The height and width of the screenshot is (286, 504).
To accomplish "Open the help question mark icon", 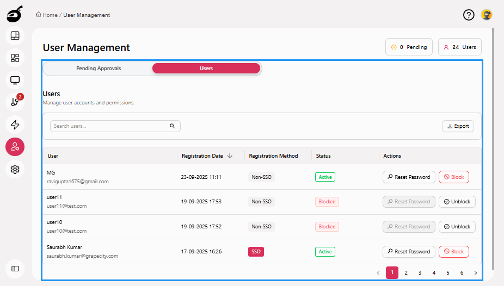I will [469, 15].
